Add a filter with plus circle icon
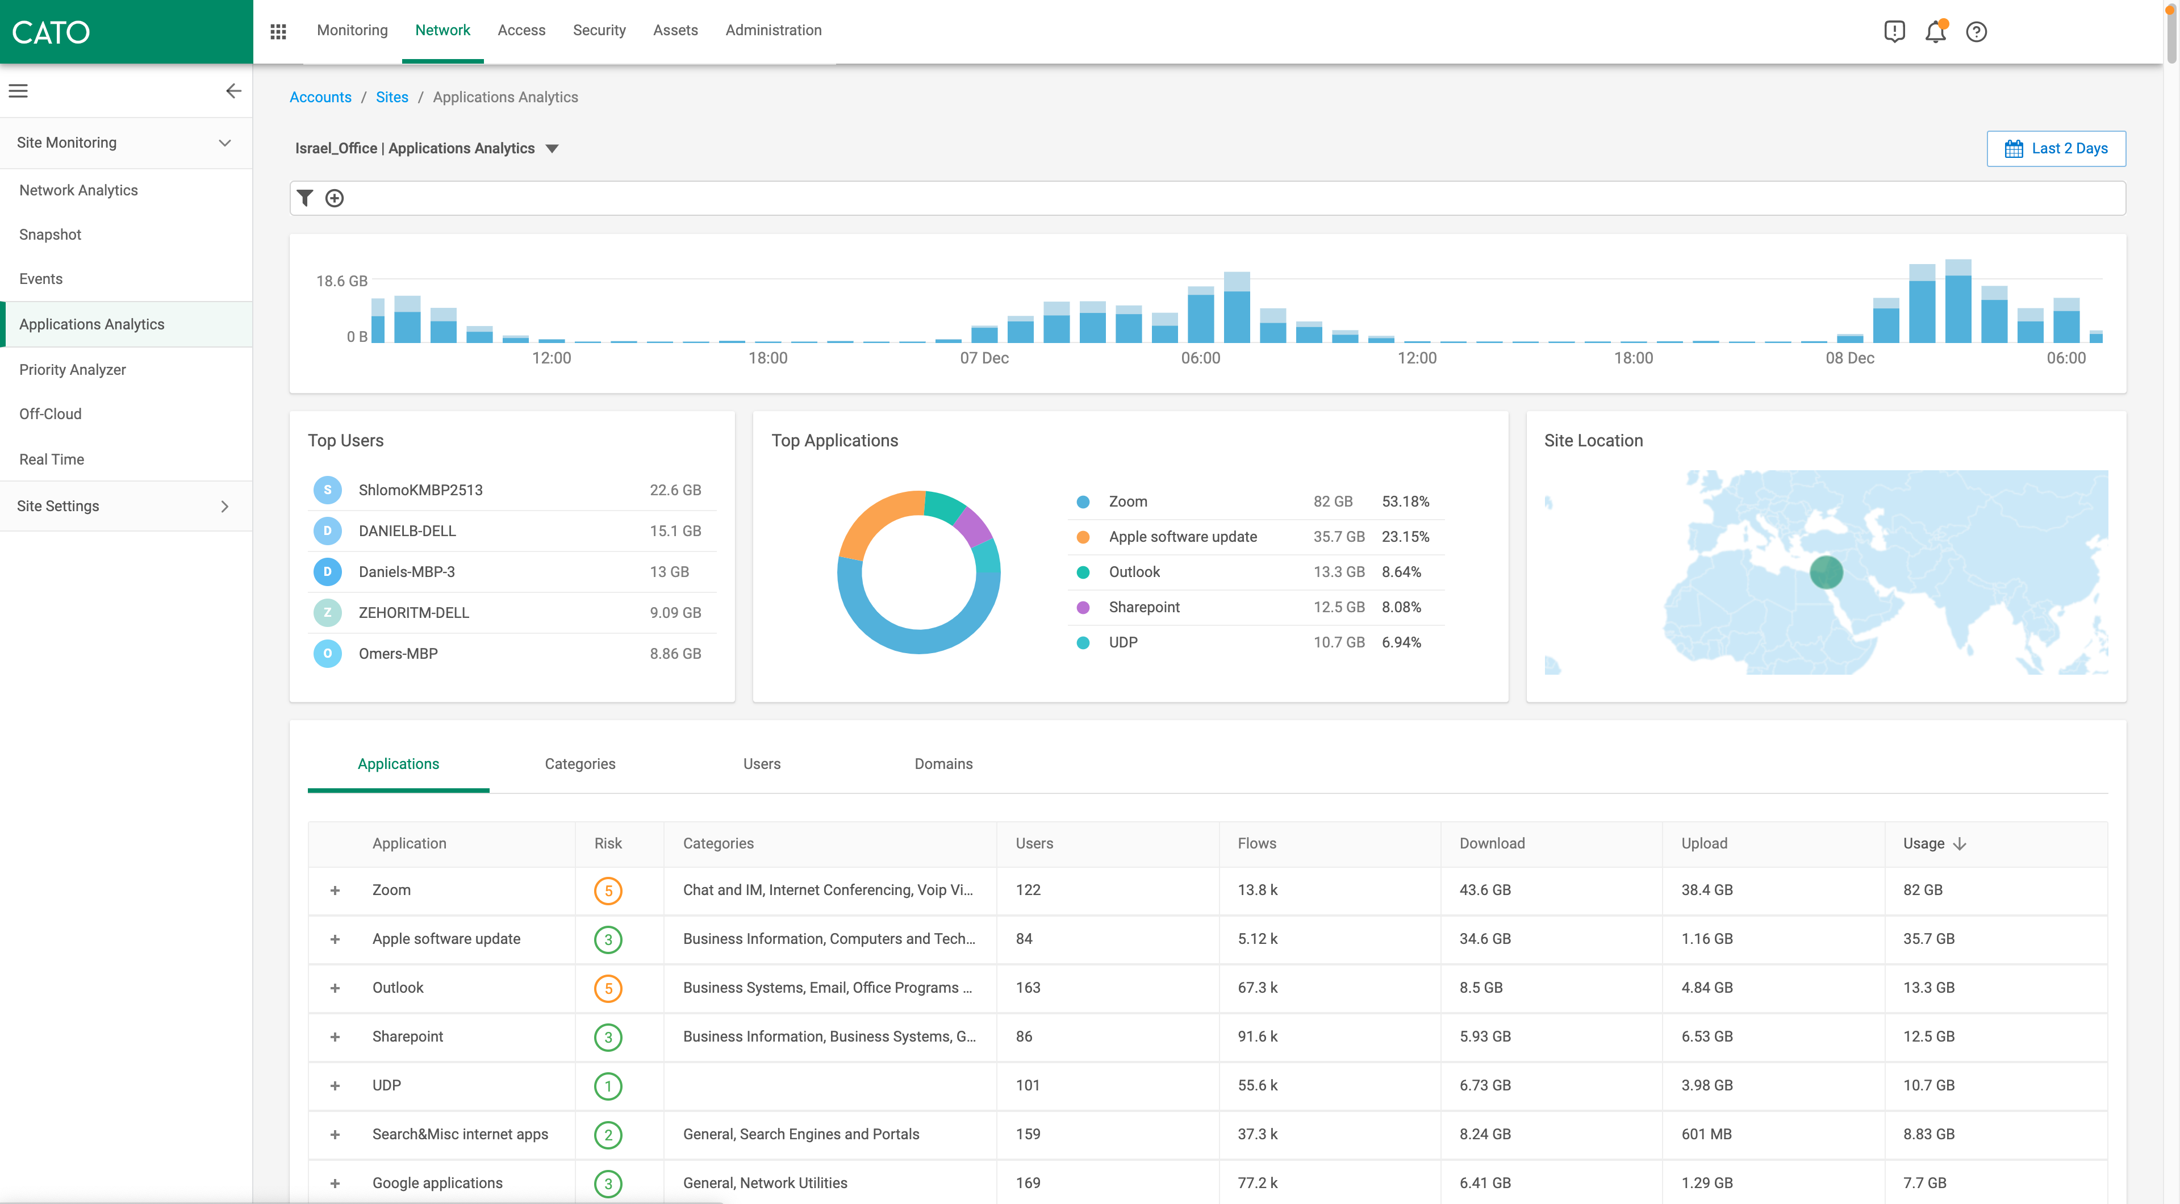The width and height of the screenshot is (2180, 1204). tap(335, 198)
